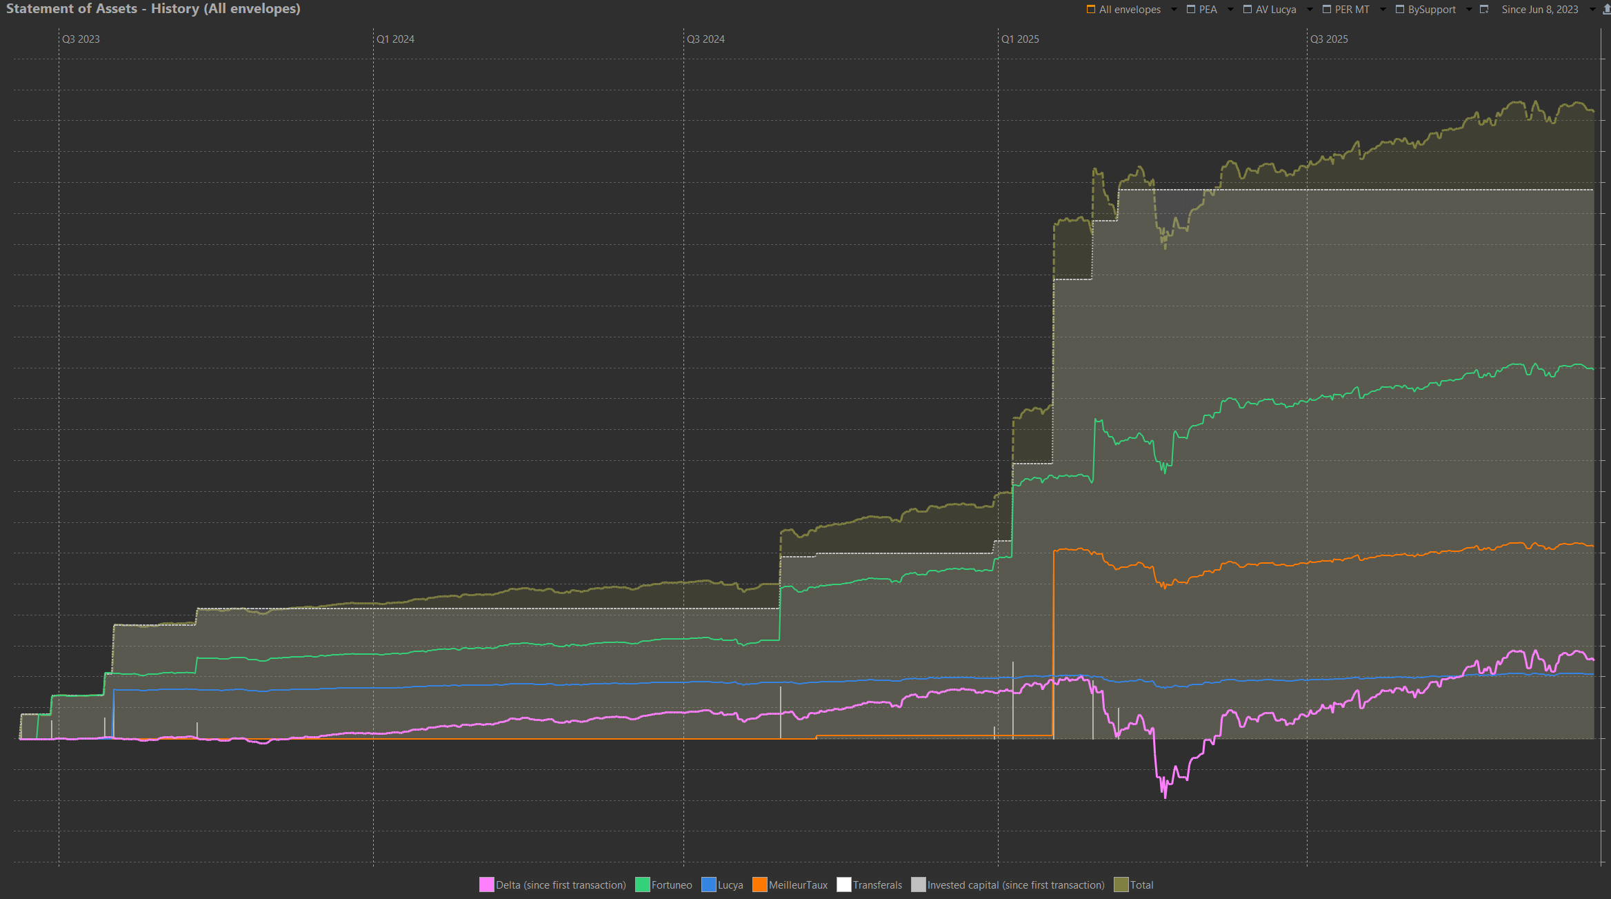Toggle the Total series olive swatch
The image size is (1611, 899).
pos(1121,885)
